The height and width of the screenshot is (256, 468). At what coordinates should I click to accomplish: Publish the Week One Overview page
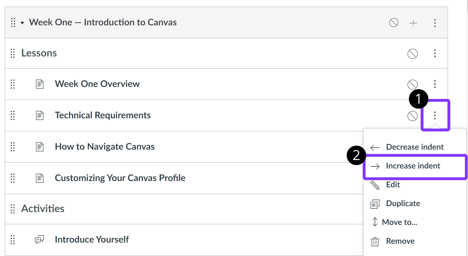tap(413, 85)
